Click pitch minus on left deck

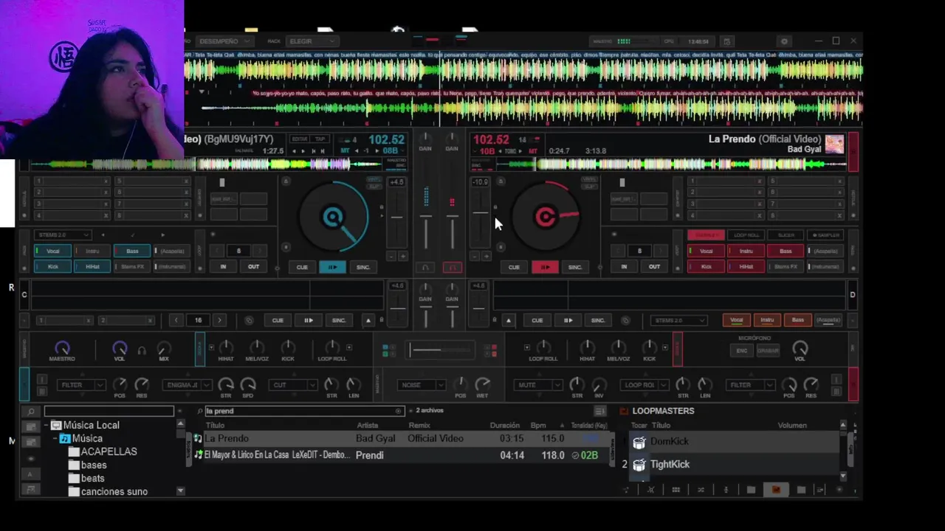pyautogui.click(x=391, y=256)
